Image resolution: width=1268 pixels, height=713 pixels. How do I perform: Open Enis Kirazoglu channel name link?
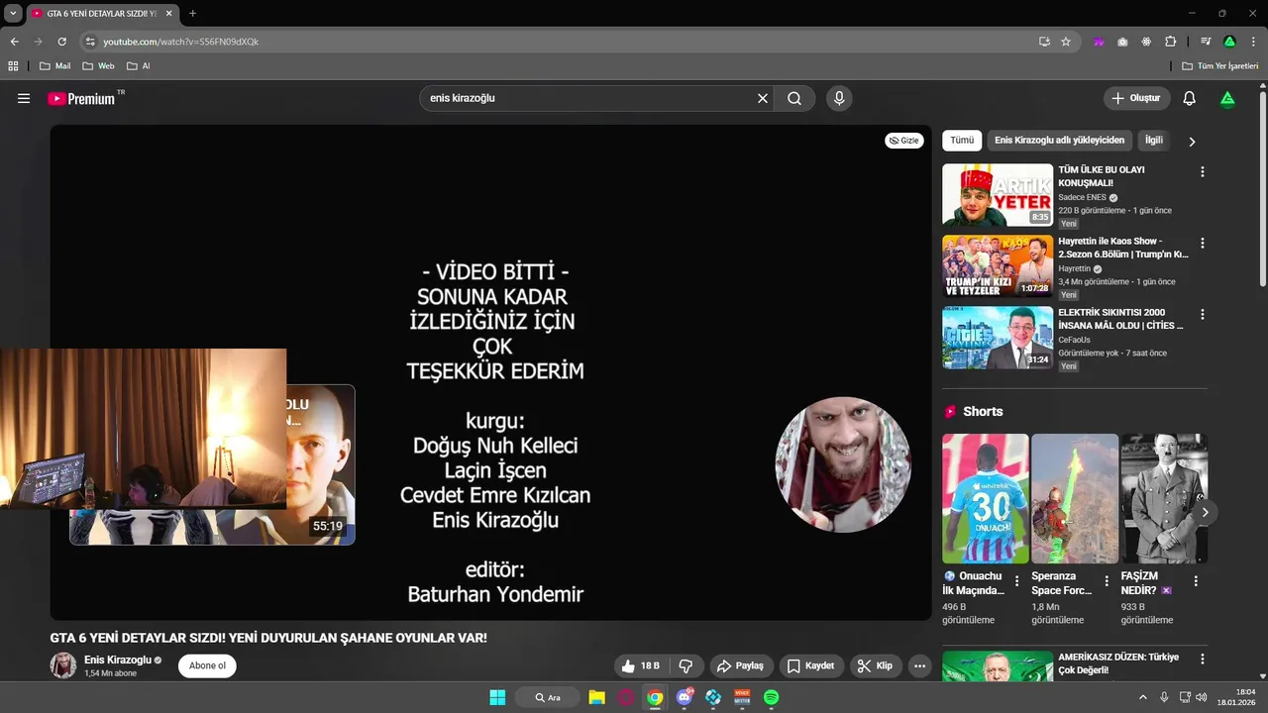click(118, 660)
